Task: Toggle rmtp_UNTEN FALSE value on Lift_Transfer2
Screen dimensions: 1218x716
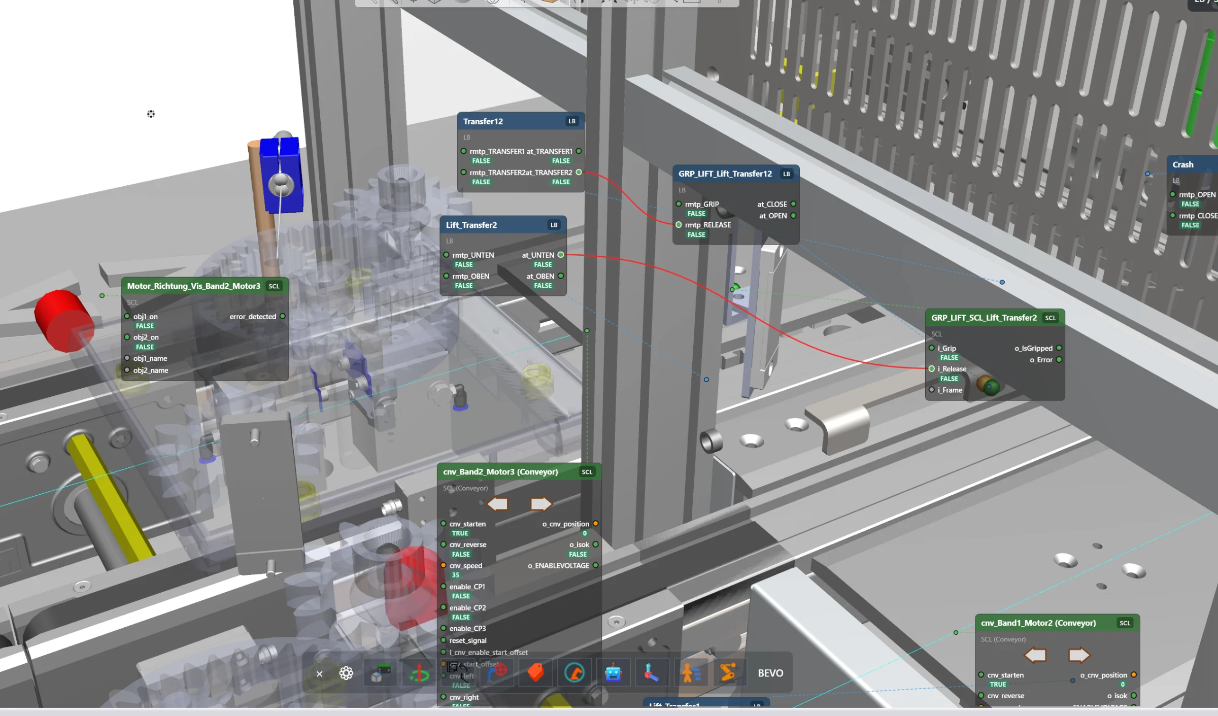Action: coord(464,265)
